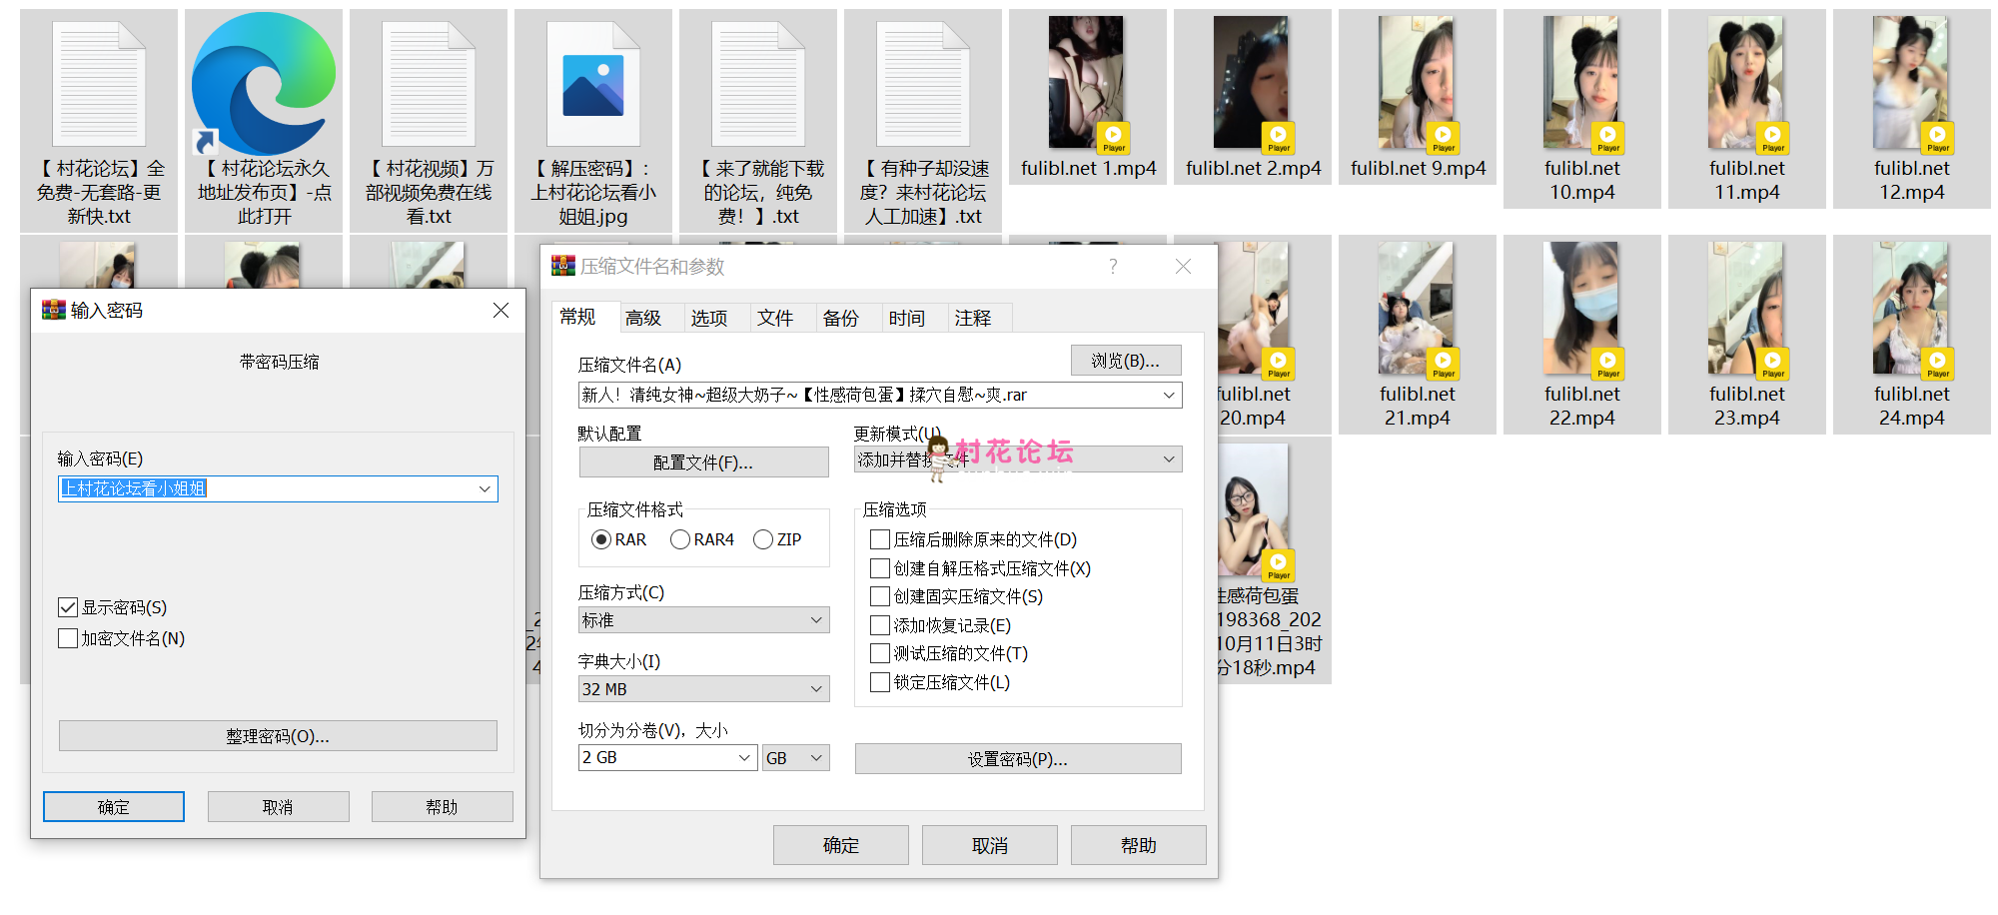The height and width of the screenshot is (915, 1998).
Task: Click the WinRAR icon in 压缩文件名和参数 title bar
Action: click(563, 266)
